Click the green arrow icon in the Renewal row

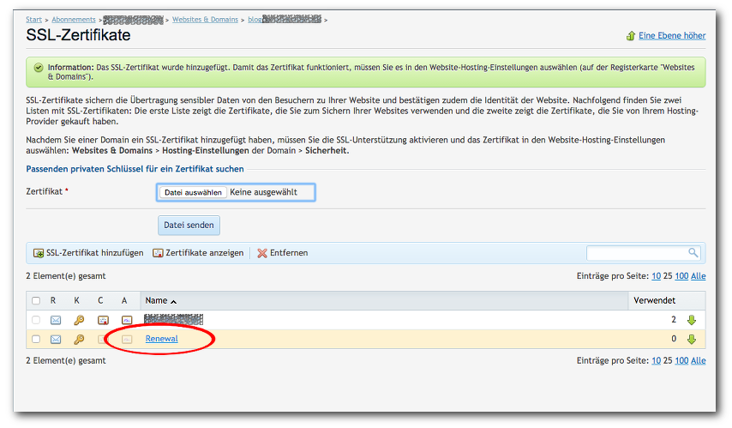[692, 339]
